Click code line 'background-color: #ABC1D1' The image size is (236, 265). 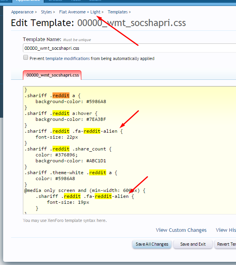(71, 161)
